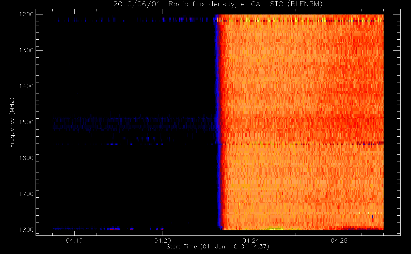Select the 1200 frequency tick label
The image size is (411, 254).
[27, 14]
